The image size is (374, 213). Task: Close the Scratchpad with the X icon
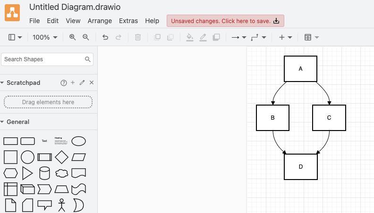click(92, 82)
